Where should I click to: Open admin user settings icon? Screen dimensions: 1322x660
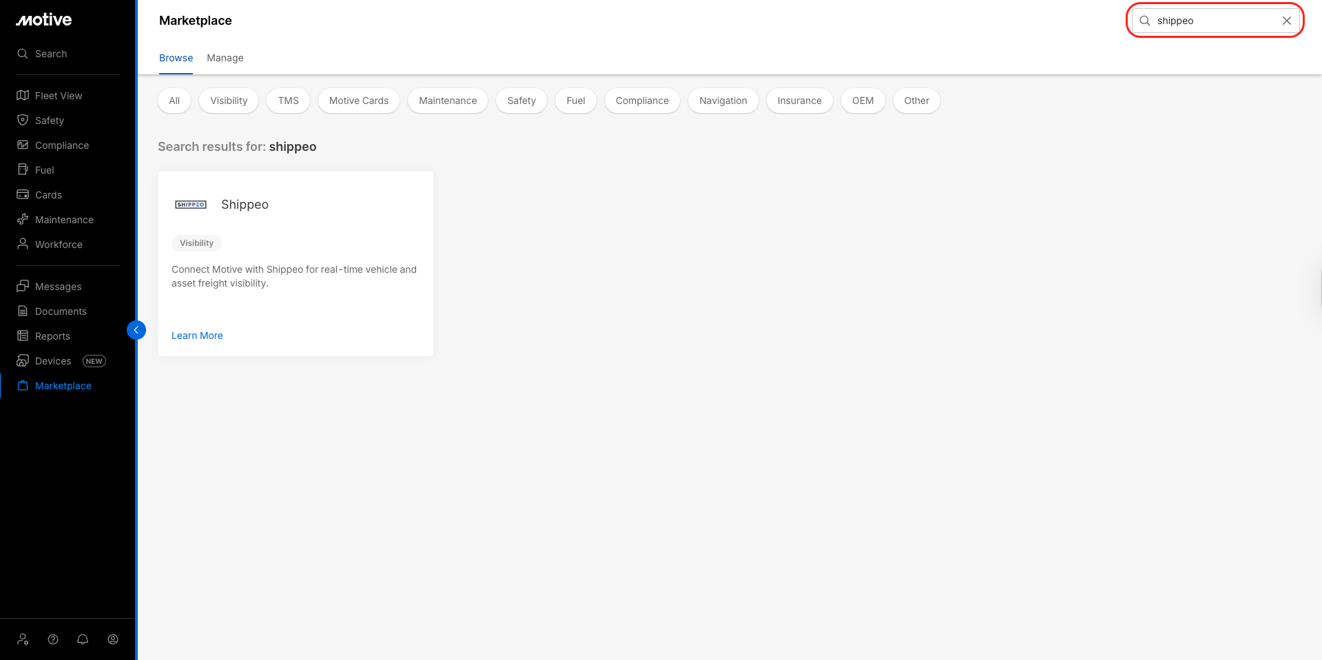coord(23,639)
